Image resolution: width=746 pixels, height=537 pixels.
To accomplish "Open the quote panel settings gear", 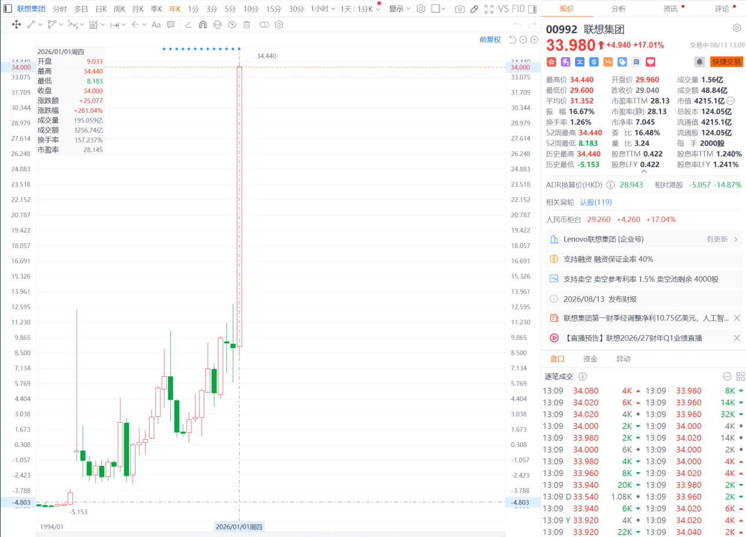I will click(737, 28).
